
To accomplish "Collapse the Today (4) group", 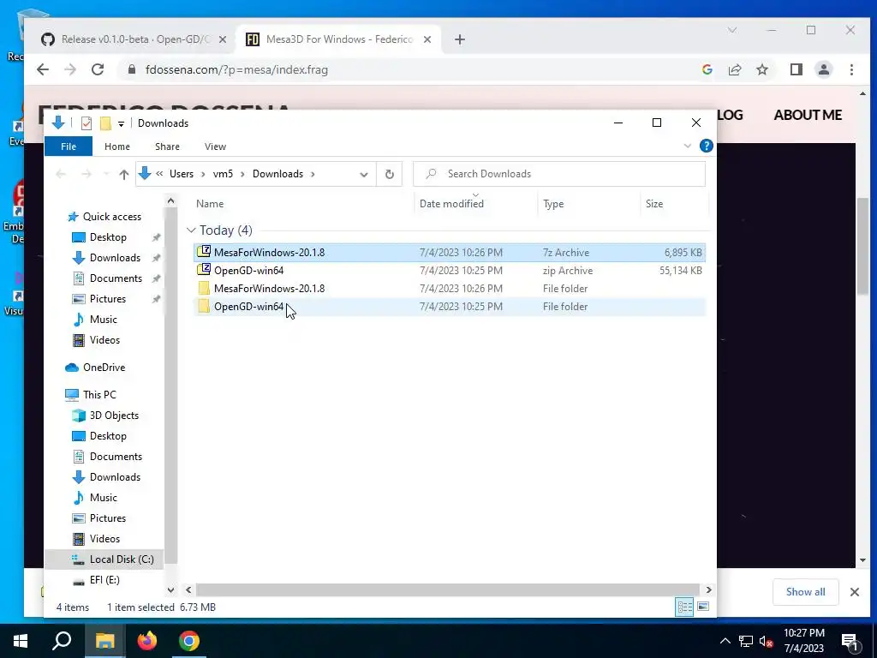I will 191,230.
